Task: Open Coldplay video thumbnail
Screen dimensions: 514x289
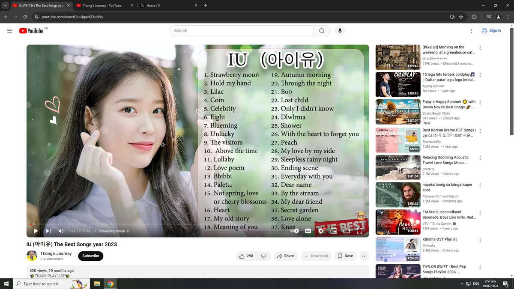Action: 398,84
